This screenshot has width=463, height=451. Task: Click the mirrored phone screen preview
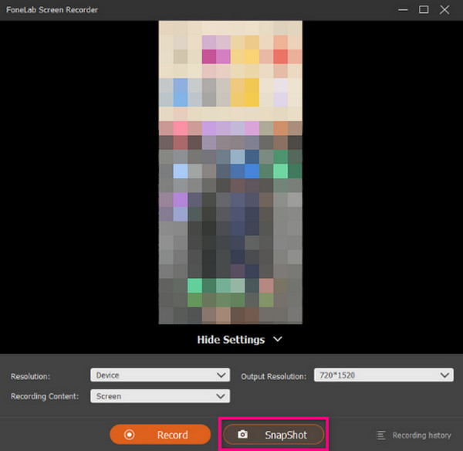(x=230, y=172)
